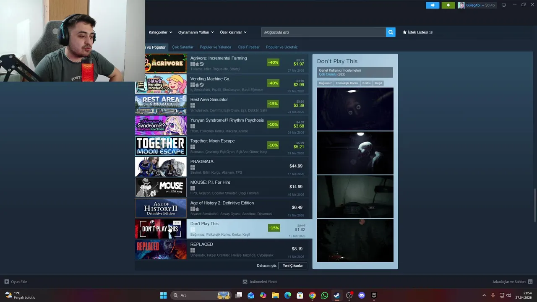Image resolution: width=537 pixels, height=302 pixels.
Task: Click the Oyun Ekle plus icon
Action: pyautogui.click(x=6, y=282)
